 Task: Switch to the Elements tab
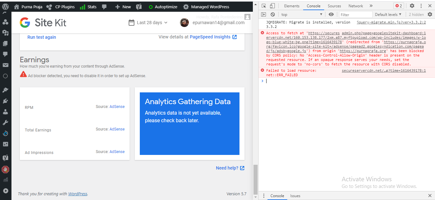(x=292, y=6)
